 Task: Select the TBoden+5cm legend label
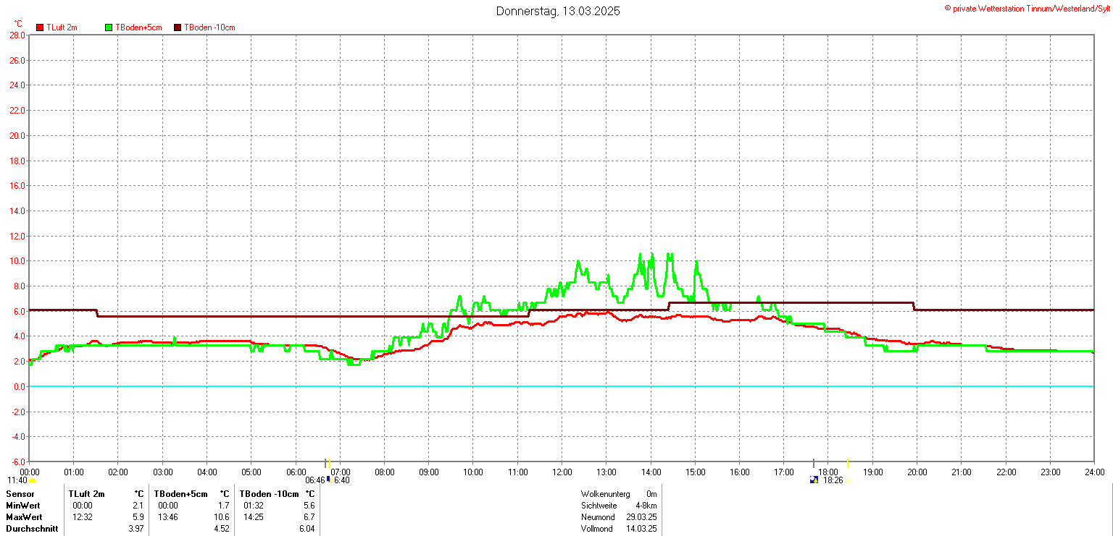[138, 27]
